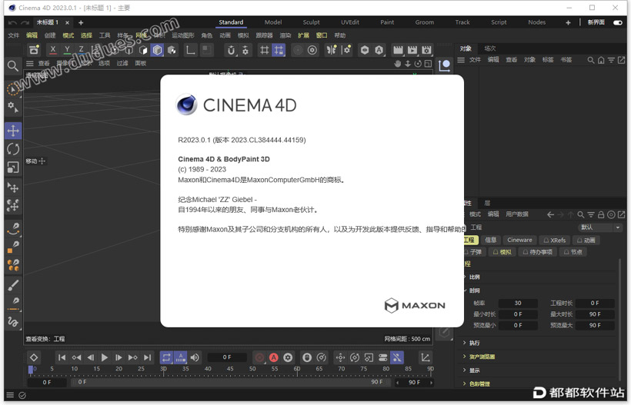Select the 待办事项 attribute tab

click(x=537, y=252)
